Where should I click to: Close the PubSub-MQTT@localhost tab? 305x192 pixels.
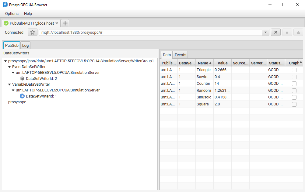tap(57, 23)
